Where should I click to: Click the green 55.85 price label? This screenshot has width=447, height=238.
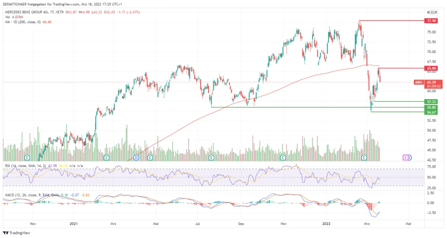pos(430,107)
